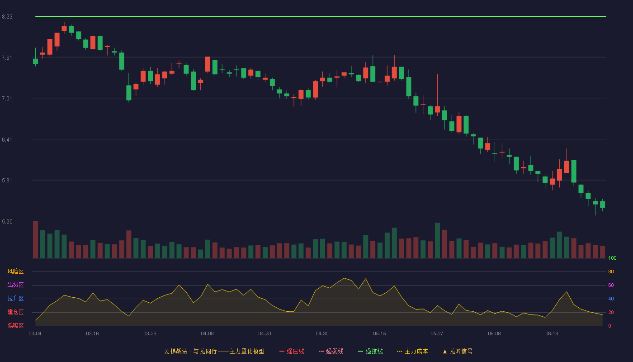
Task: Select the 出货区 zone label
Action: (x=15, y=285)
